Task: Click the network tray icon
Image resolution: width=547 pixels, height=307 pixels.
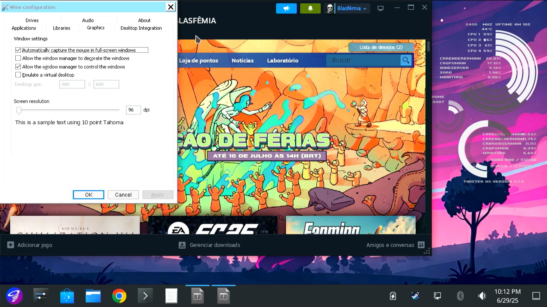Action: click(437, 296)
